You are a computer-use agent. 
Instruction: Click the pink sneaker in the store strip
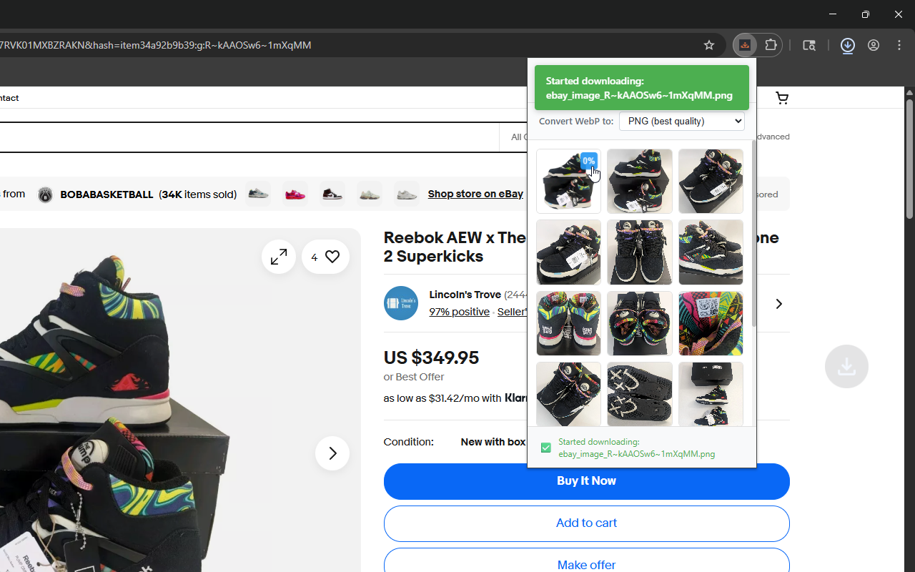[x=295, y=194]
